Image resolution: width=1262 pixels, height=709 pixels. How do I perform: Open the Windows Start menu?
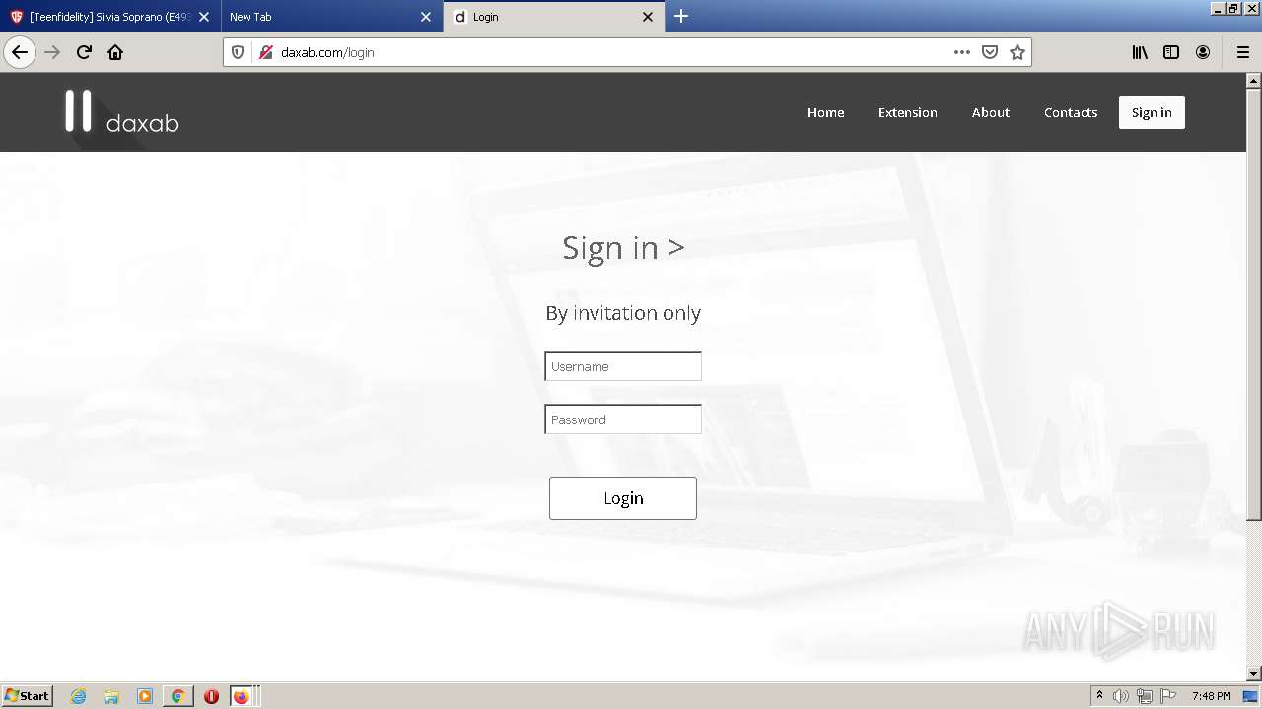[x=28, y=696]
